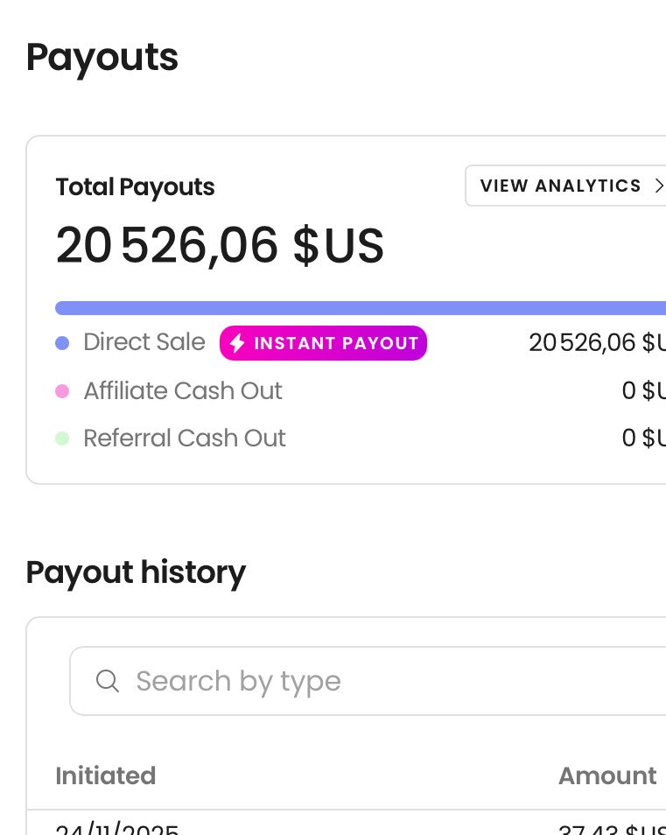Sort by the Initiated column header
Image resolution: width=666 pixels, height=835 pixels.
[105, 775]
